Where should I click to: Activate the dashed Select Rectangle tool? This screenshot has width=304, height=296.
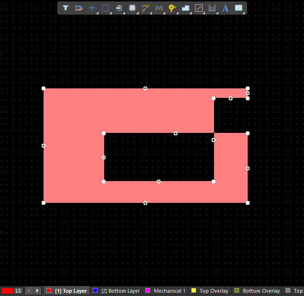(106, 8)
